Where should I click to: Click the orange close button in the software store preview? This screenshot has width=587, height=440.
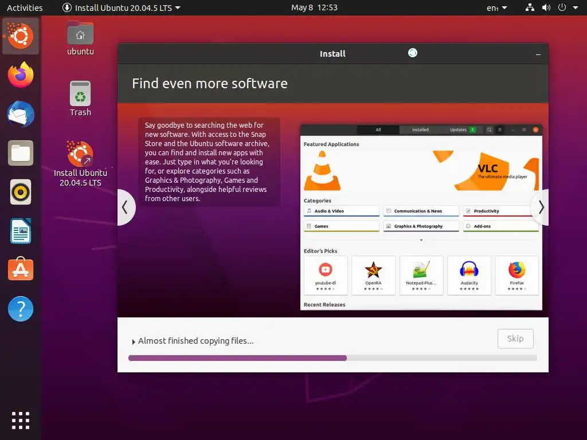(x=536, y=130)
